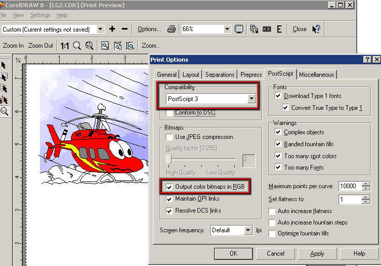Viewport: 381px width, 266px height.
Task: Click the plus icon to save print style
Action: (x=112, y=29)
